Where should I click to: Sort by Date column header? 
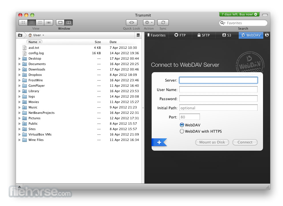(x=113, y=42)
